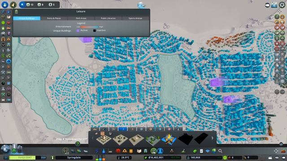The height and width of the screenshot is (161, 287).
Task: Open the Electricity build menu
Action: pos(97,151)
